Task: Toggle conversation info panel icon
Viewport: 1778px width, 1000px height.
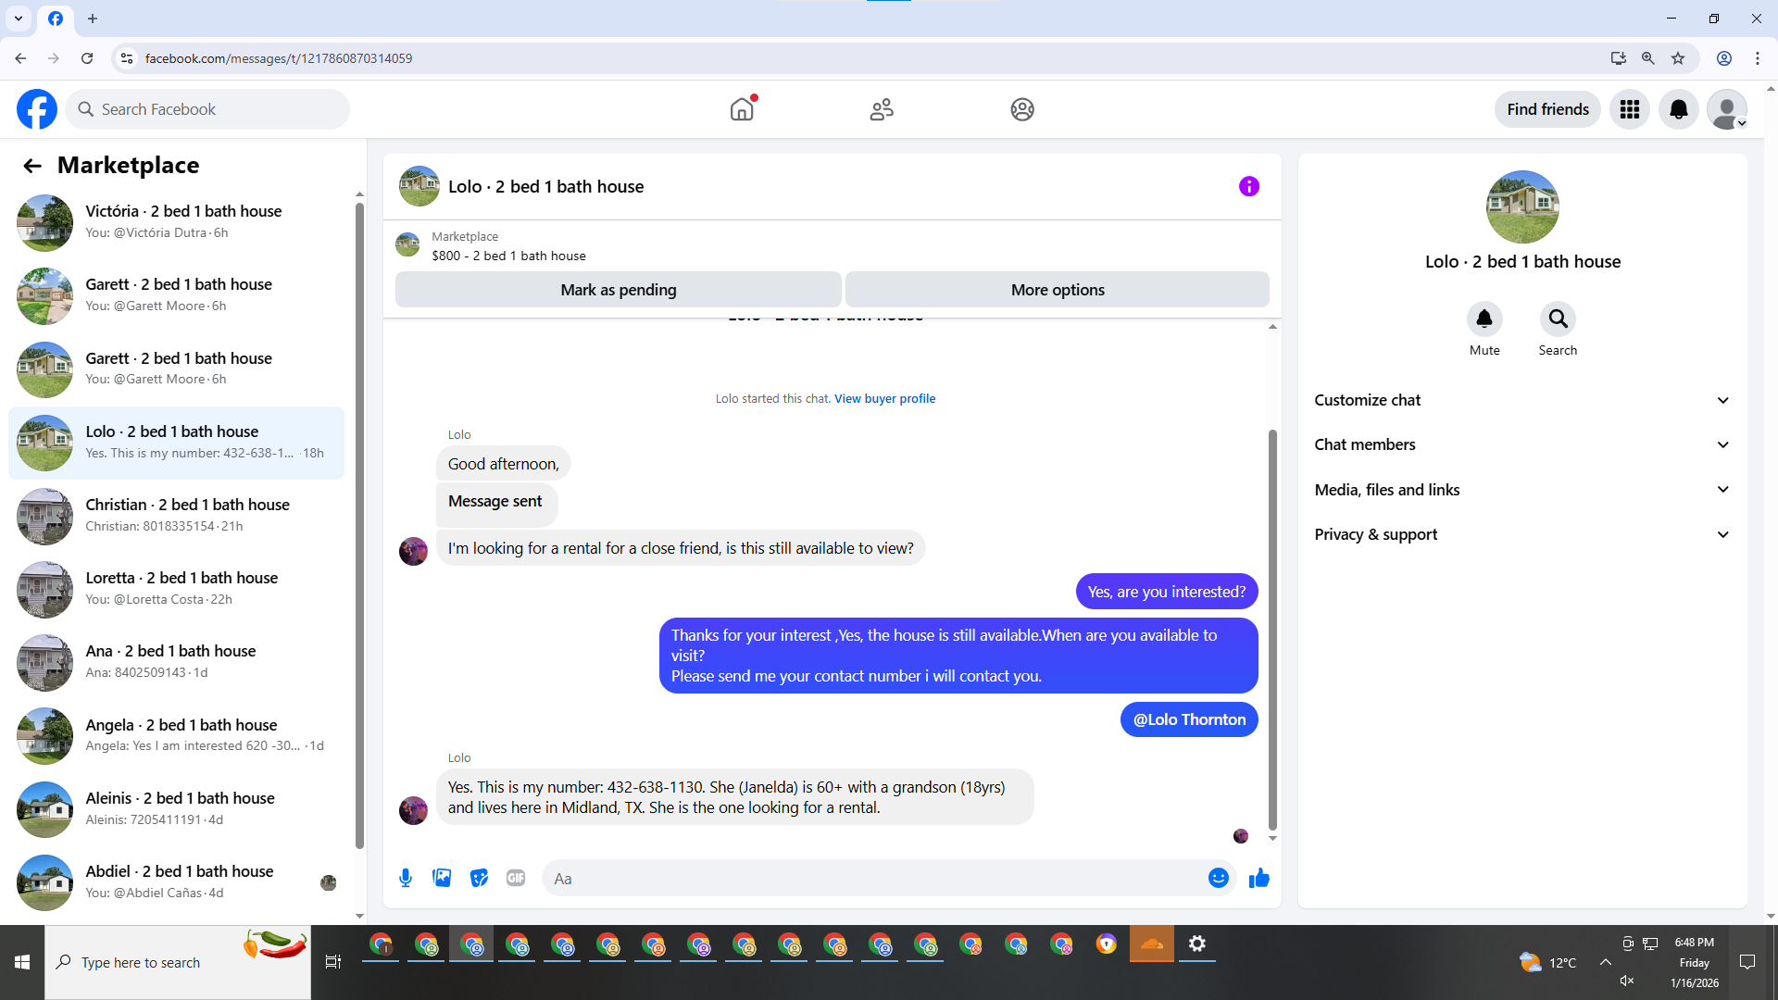Action: point(1248,186)
